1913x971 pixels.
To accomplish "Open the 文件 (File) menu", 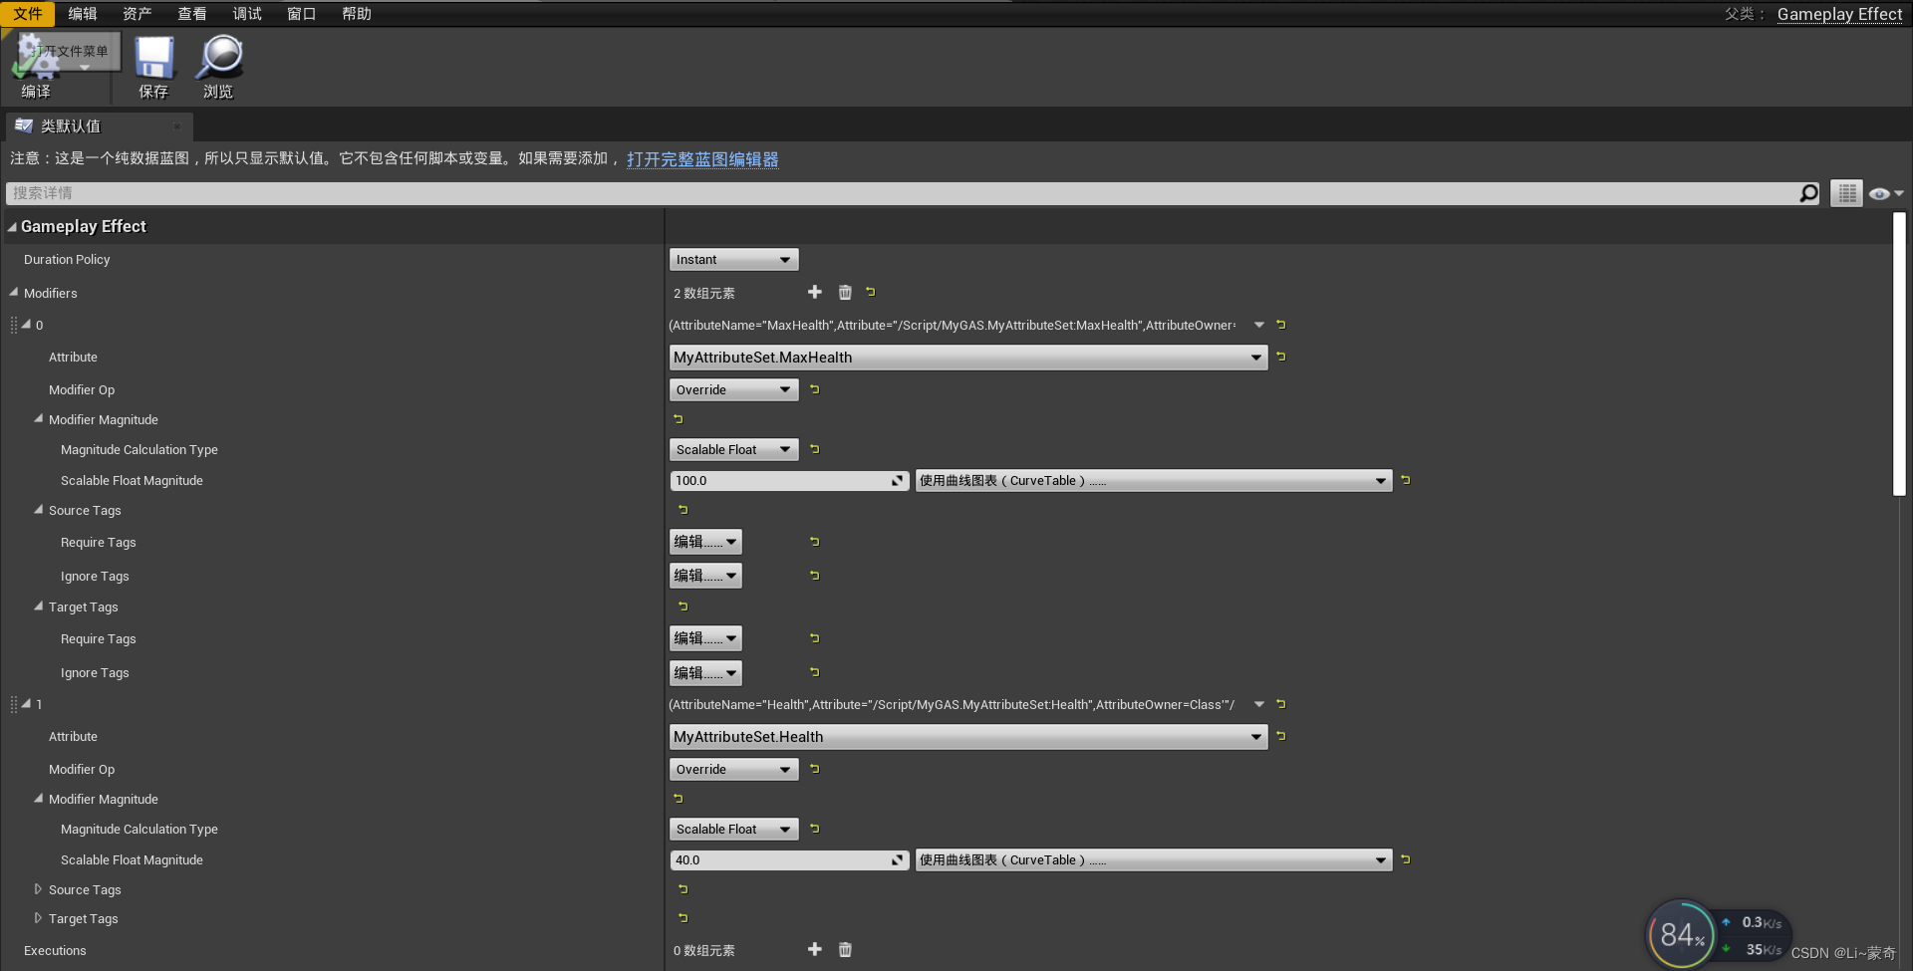I will [28, 14].
